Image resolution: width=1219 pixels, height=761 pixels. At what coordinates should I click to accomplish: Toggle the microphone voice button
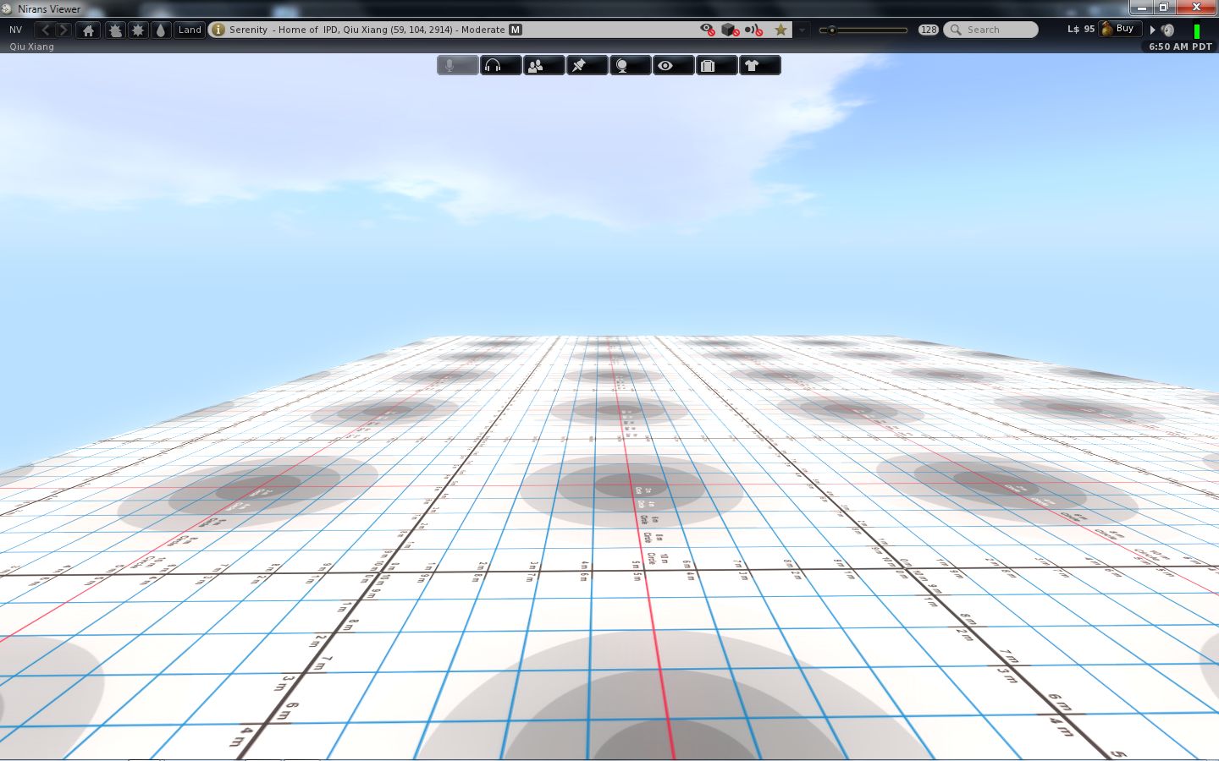pos(457,65)
